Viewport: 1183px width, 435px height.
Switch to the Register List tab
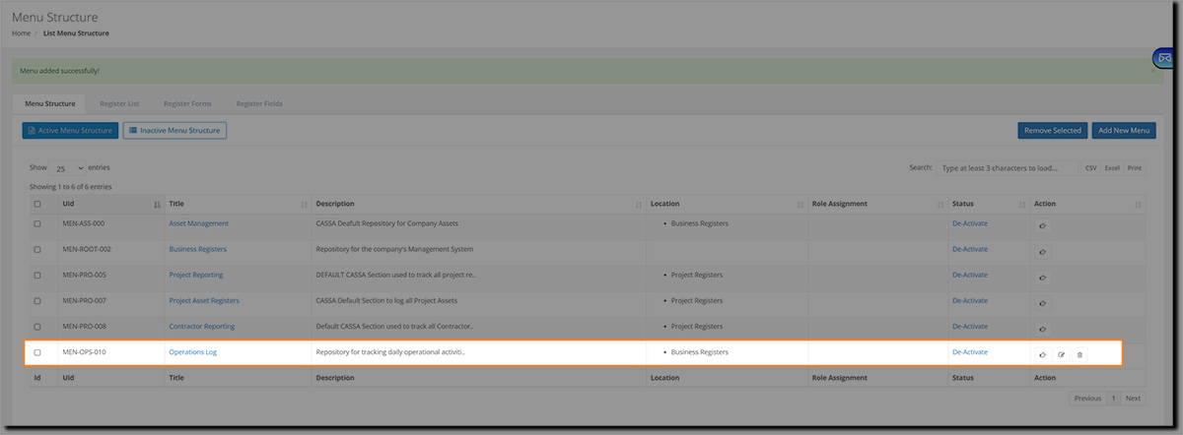[x=119, y=103]
